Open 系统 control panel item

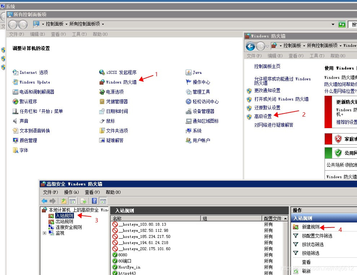pyautogui.click(x=194, y=131)
